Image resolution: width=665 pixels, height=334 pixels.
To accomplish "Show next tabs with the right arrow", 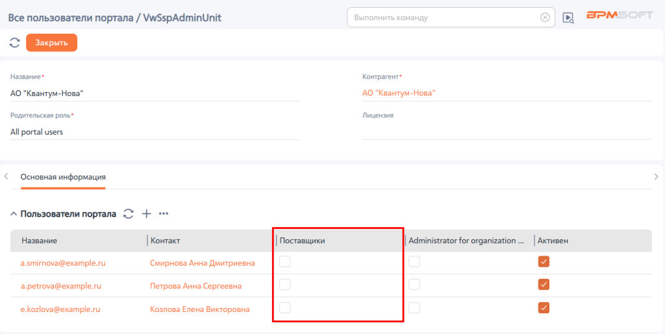I will (x=657, y=176).
